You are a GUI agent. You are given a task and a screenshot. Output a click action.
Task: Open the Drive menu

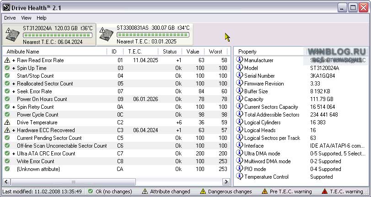pyautogui.click(x=10, y=18)
